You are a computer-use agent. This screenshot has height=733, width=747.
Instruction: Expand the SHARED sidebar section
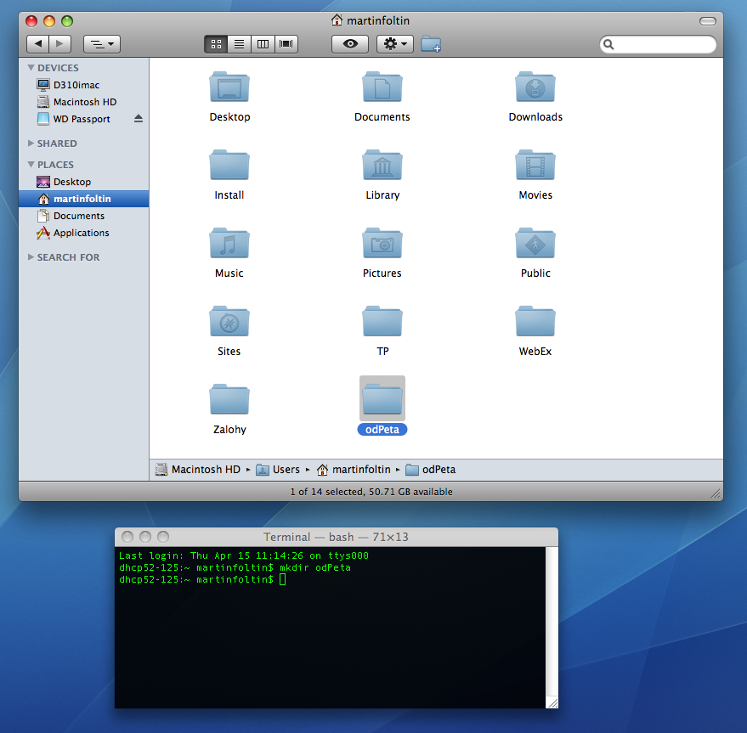click(x=31, y=144)
